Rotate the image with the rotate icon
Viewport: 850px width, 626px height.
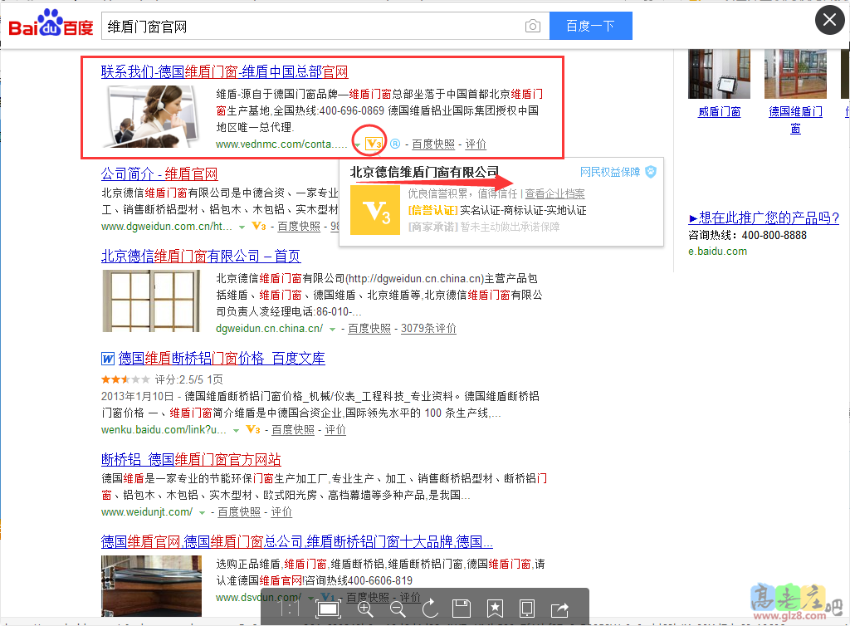[430, 609]
